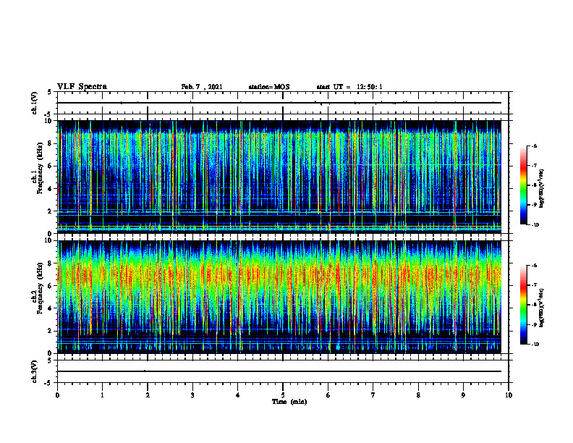Click the 'start UT = 12:50:1' text
Screen dimensions: 573x443
point(349,87)
